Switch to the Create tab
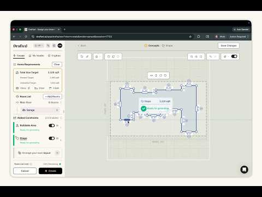Image resolution: width=262 pixels, height=197 pixels. [x=19, y=56]
